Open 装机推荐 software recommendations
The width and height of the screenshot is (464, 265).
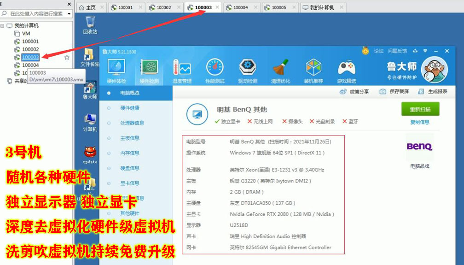(313, 71)
